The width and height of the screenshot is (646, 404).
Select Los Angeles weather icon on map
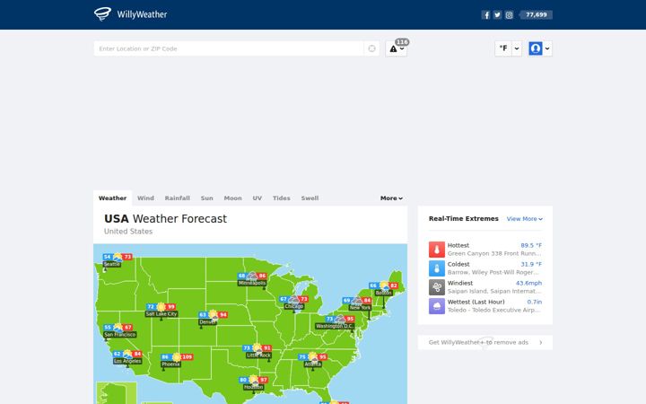point(127,354)
